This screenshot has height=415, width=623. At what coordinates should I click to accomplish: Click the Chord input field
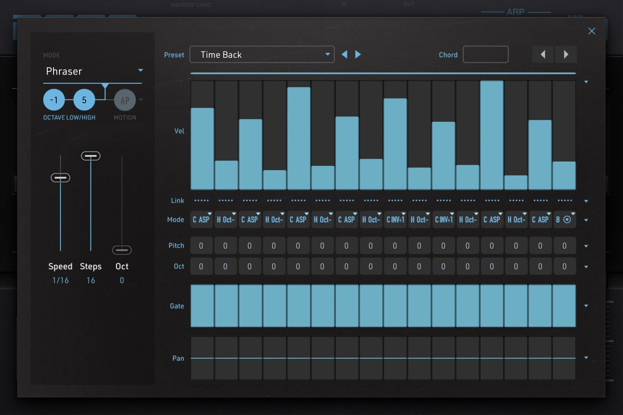point(485,55)
